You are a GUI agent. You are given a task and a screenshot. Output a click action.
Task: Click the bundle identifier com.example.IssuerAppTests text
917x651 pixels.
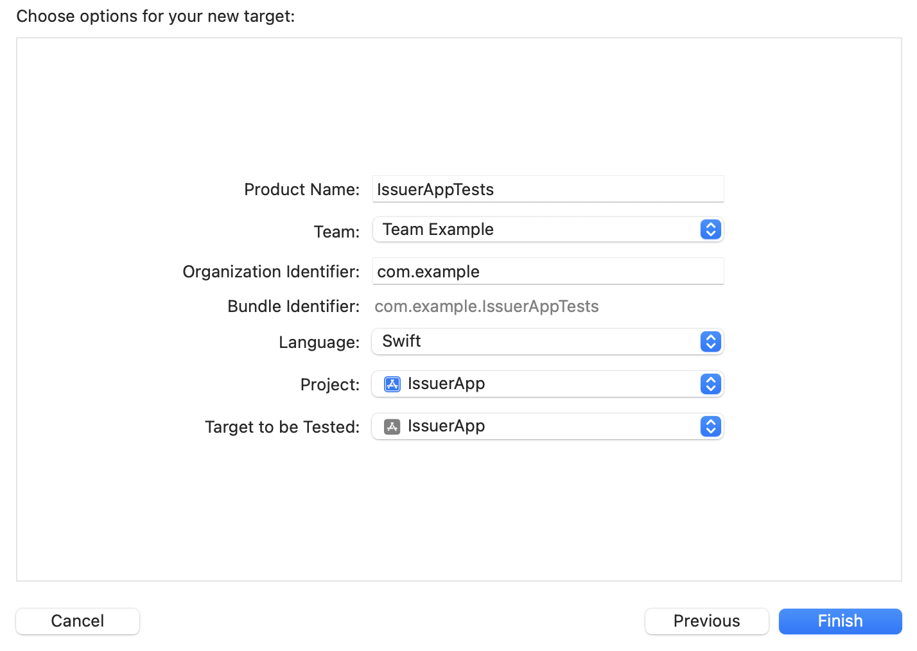(x=487, y=306)
